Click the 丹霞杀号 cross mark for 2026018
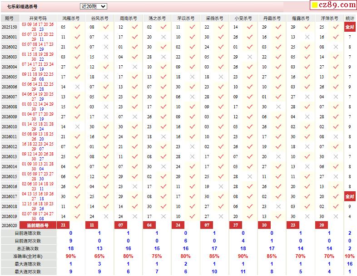 [278, 206]
